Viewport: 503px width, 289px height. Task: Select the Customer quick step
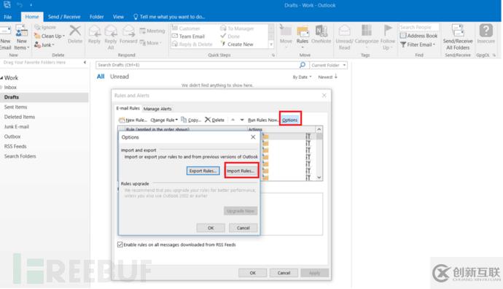[186, 28]
